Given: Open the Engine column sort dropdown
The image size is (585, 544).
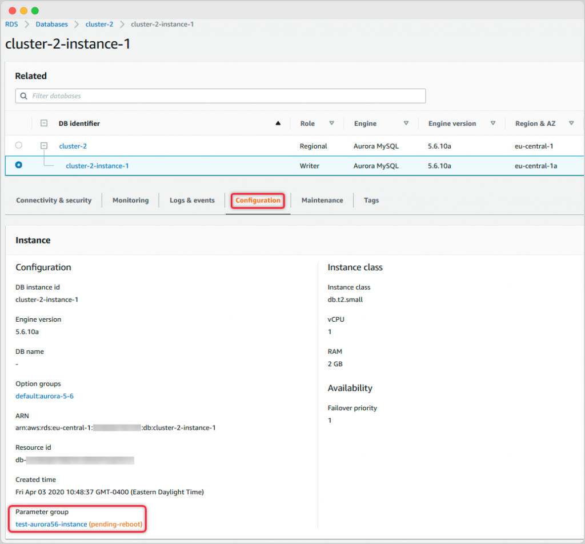Looking at the screenshot, I should (x=406, y=123).
